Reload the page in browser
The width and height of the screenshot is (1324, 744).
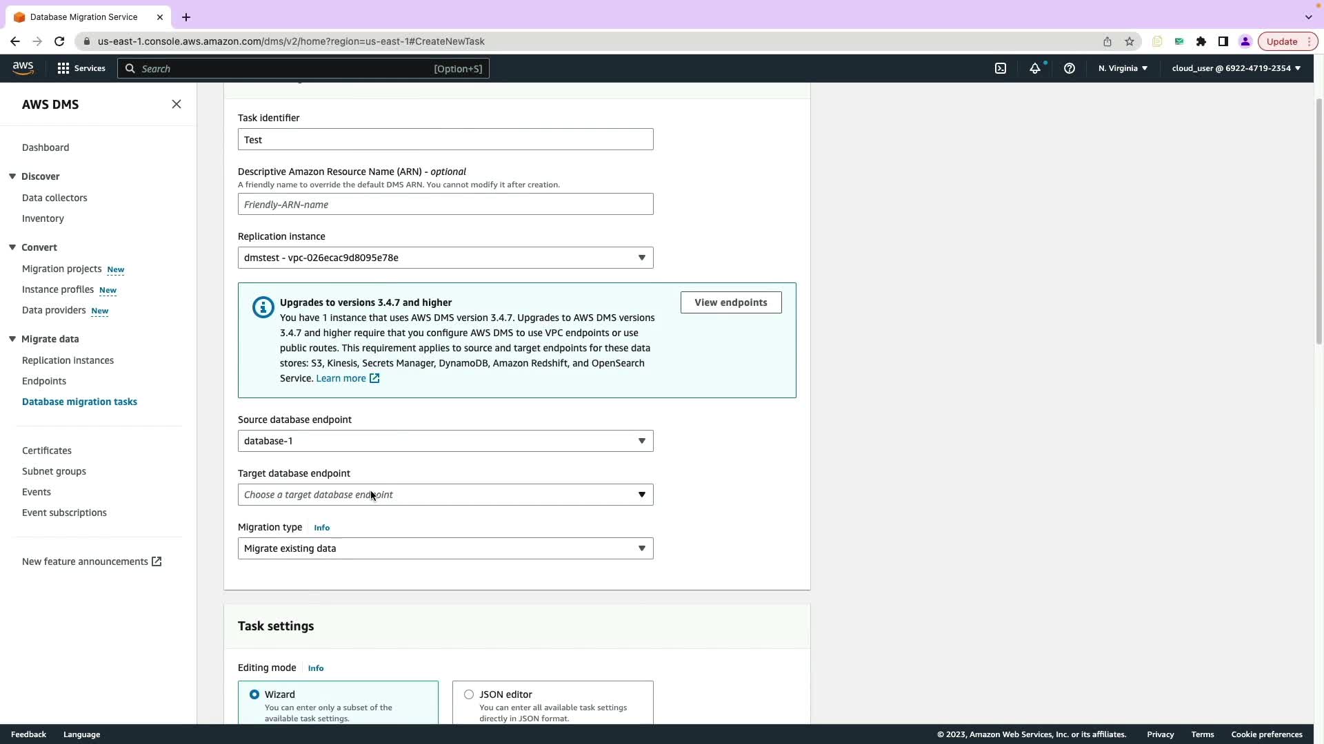click(59, 41)
